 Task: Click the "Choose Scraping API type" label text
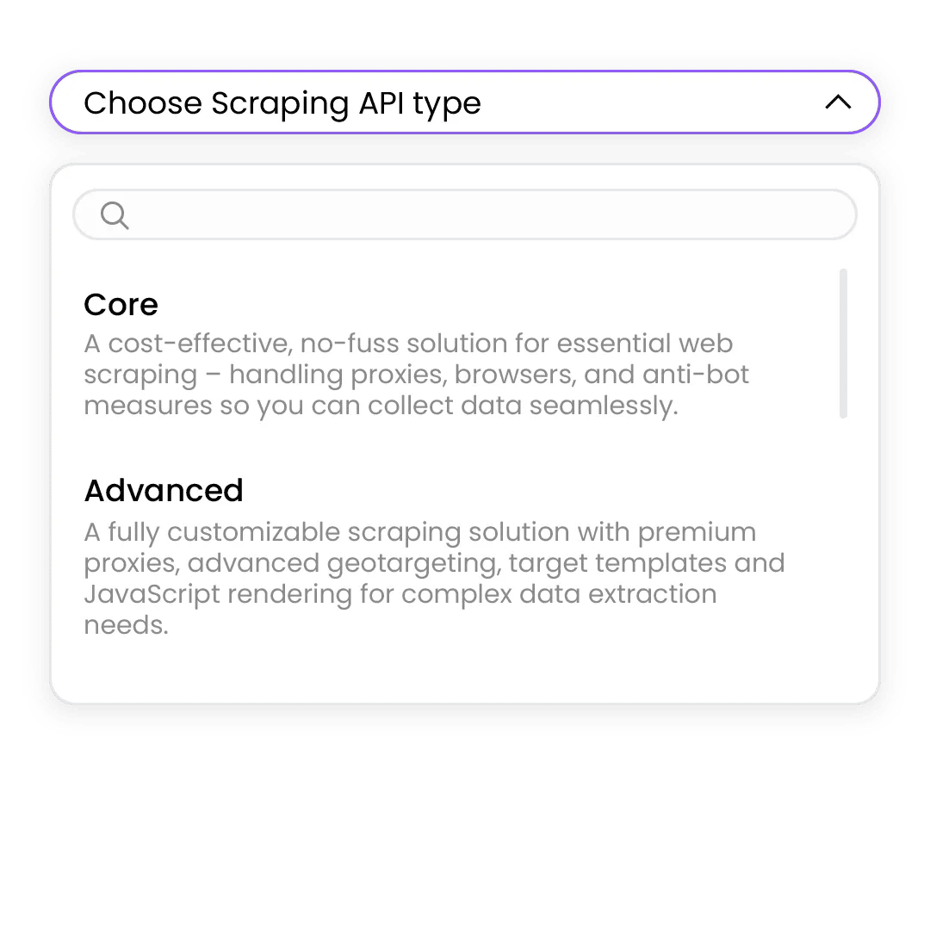click(282, 103)
